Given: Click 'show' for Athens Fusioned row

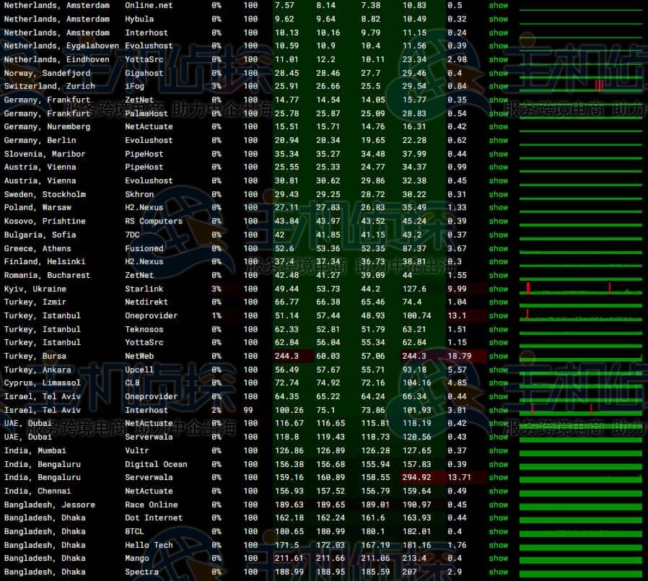Looking at the screenshot, I should pyautogui.click(x=499, y=248).
